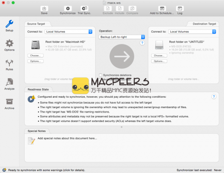Select the Special Notes tab
The image size is (224, 173).
pos(37,131)
